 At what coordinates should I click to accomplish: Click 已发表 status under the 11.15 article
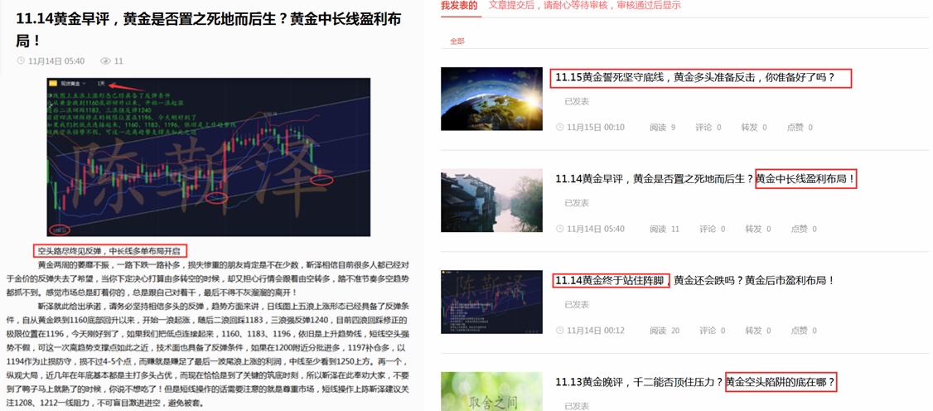pyautogui.click(x=577, y=102)
